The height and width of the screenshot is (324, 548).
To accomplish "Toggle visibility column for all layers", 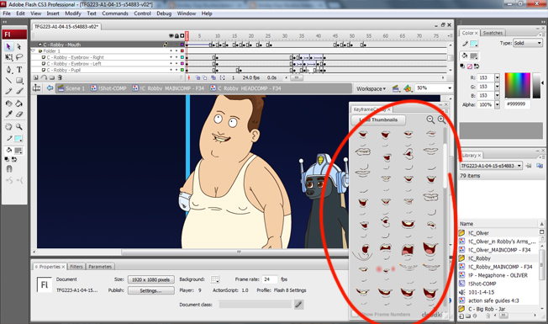I will [171, 35].
